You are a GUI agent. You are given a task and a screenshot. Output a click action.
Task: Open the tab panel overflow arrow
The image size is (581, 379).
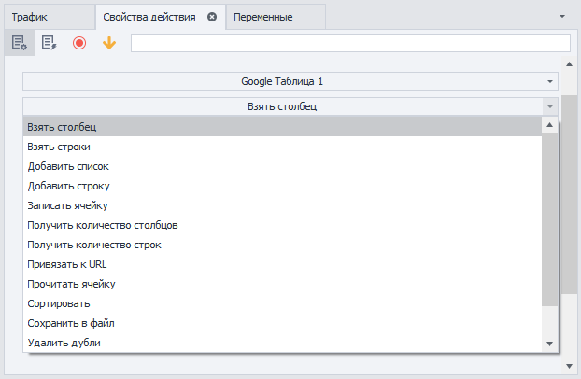(562, 17)
